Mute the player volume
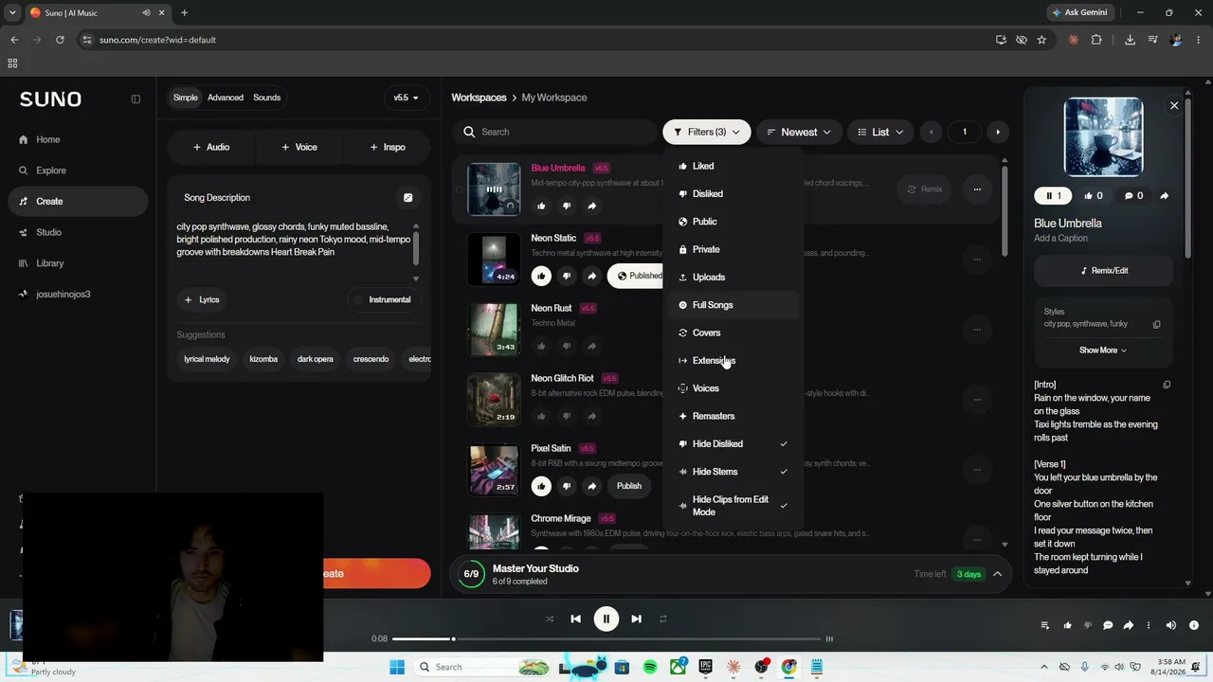Image resolution: width=1213 pixels, height=682 pixels. pos(1171,625)
